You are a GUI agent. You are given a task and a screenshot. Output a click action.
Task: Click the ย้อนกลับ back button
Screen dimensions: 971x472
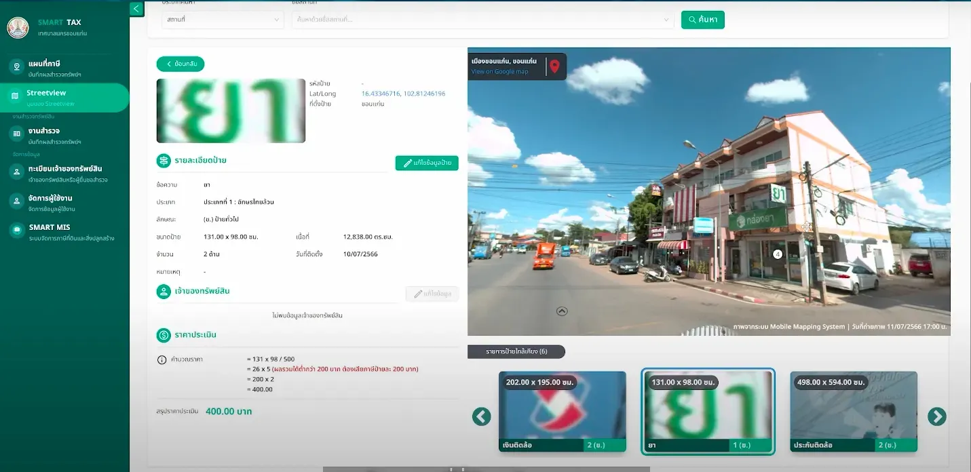click(x=180, y=64)
